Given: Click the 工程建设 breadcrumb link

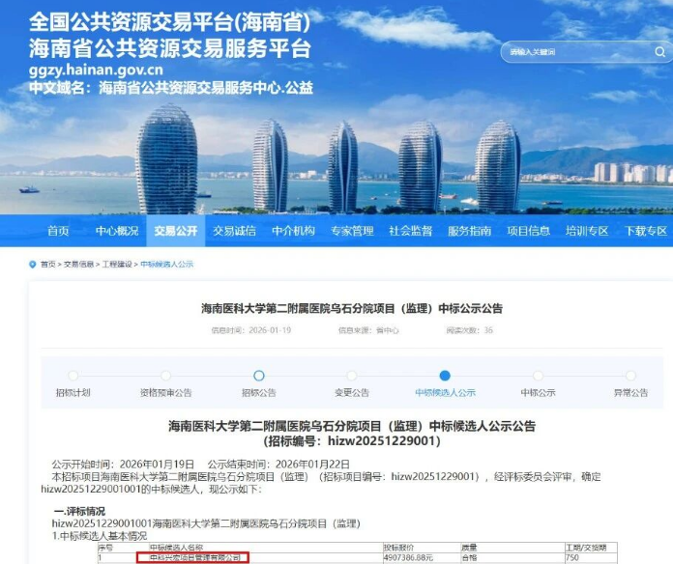Looking at the screenshot, I should 117,265.
